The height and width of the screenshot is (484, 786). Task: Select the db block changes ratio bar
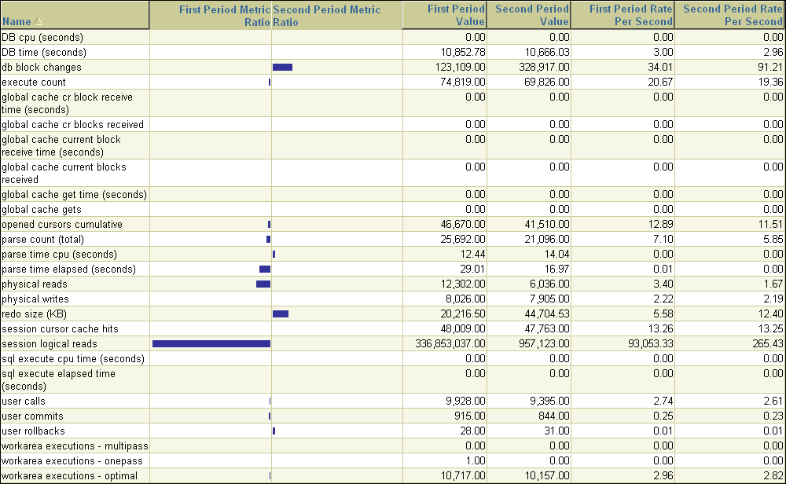tap(282, 67)
